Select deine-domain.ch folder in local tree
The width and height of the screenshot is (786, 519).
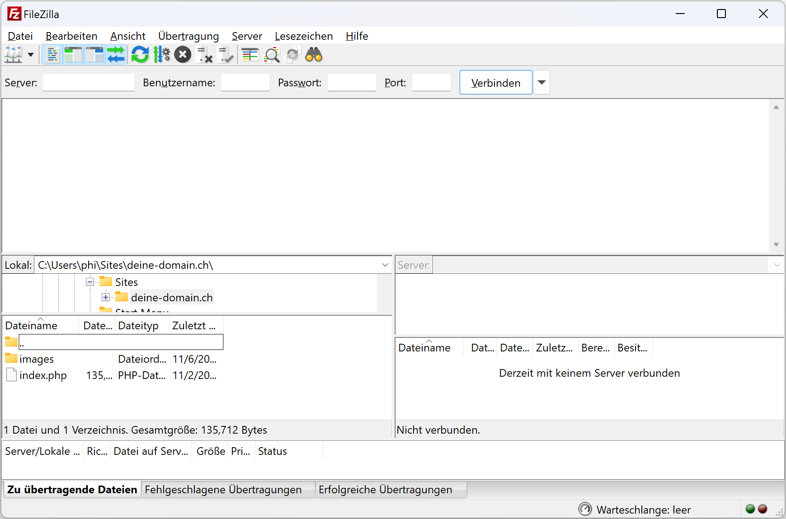click(172, 298)
